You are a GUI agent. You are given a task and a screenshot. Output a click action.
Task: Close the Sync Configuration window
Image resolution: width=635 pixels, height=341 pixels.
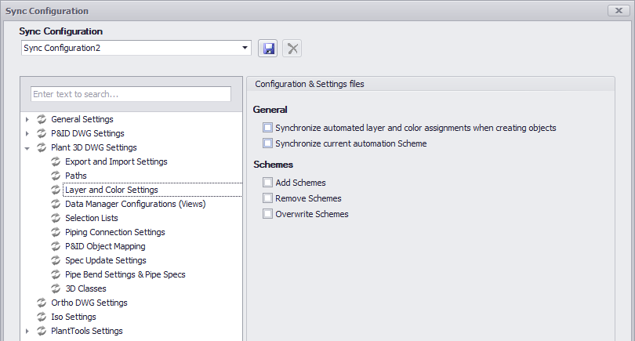click(x=619, y=11)
